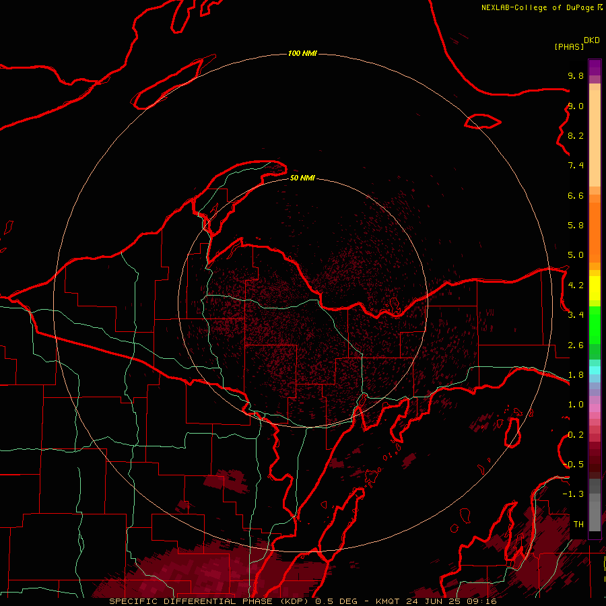606x606 pixels.
Task: Click the 1.8 scale value
Action: (x=576, y=375)
